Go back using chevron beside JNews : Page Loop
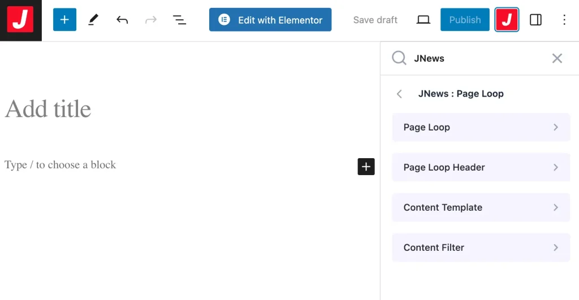 click(x=400, y=94)
